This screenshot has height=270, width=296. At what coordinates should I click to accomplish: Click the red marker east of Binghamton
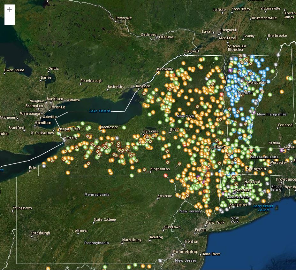[165, 175]
